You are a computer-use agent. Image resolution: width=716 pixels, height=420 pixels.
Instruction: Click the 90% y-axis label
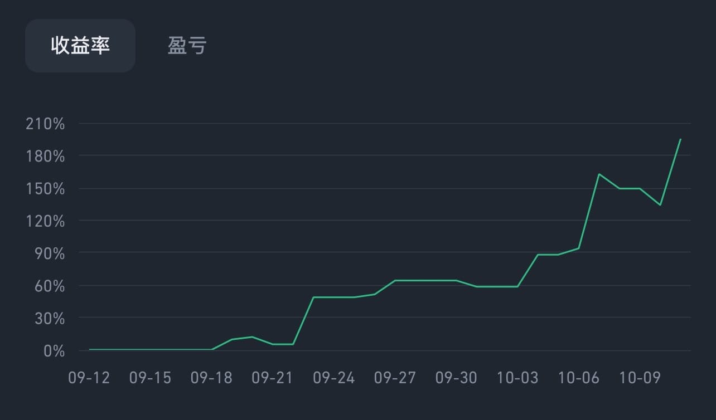tap(49, 254)
